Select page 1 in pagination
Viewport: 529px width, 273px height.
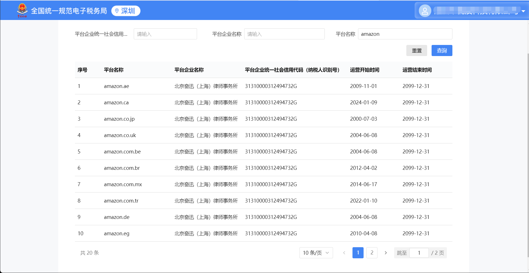coord(358,253)
